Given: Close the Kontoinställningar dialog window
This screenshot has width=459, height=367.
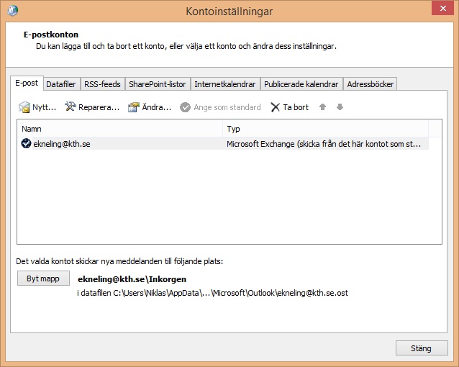Looking at the screenshot, I should (443, 8).
